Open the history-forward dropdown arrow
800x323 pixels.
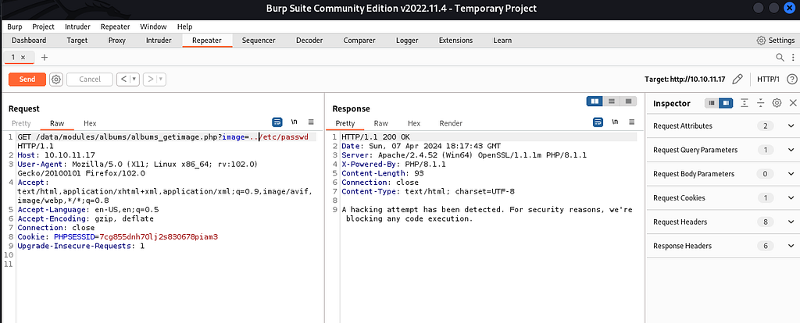pos(161,79)
